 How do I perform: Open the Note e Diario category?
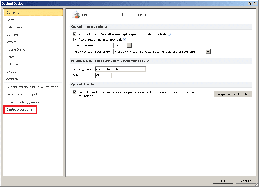[x=33, y=49]
